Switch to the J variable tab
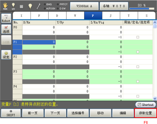 pyautogui.click(x=111, y=16)
